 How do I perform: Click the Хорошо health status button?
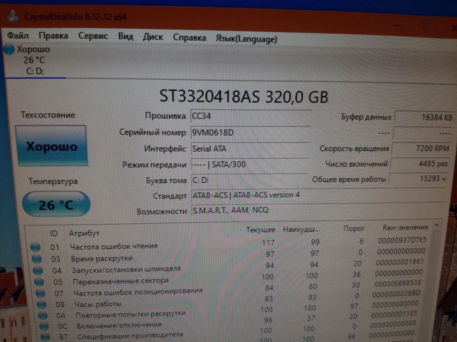[51, 146]
